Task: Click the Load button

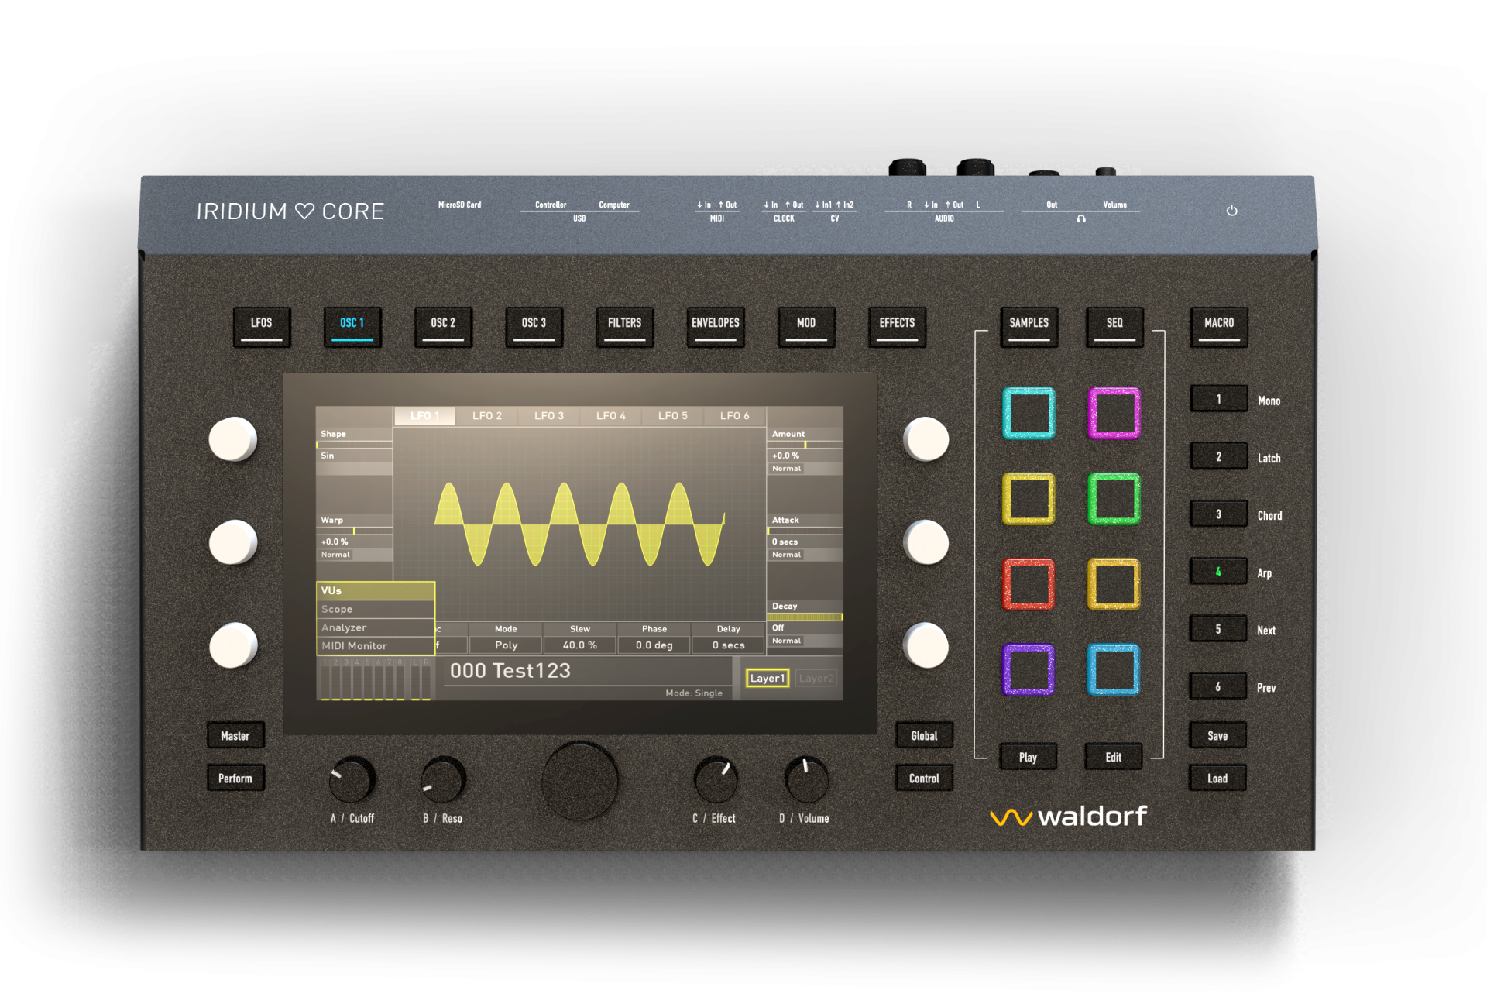Action: tap(1217, 778)
